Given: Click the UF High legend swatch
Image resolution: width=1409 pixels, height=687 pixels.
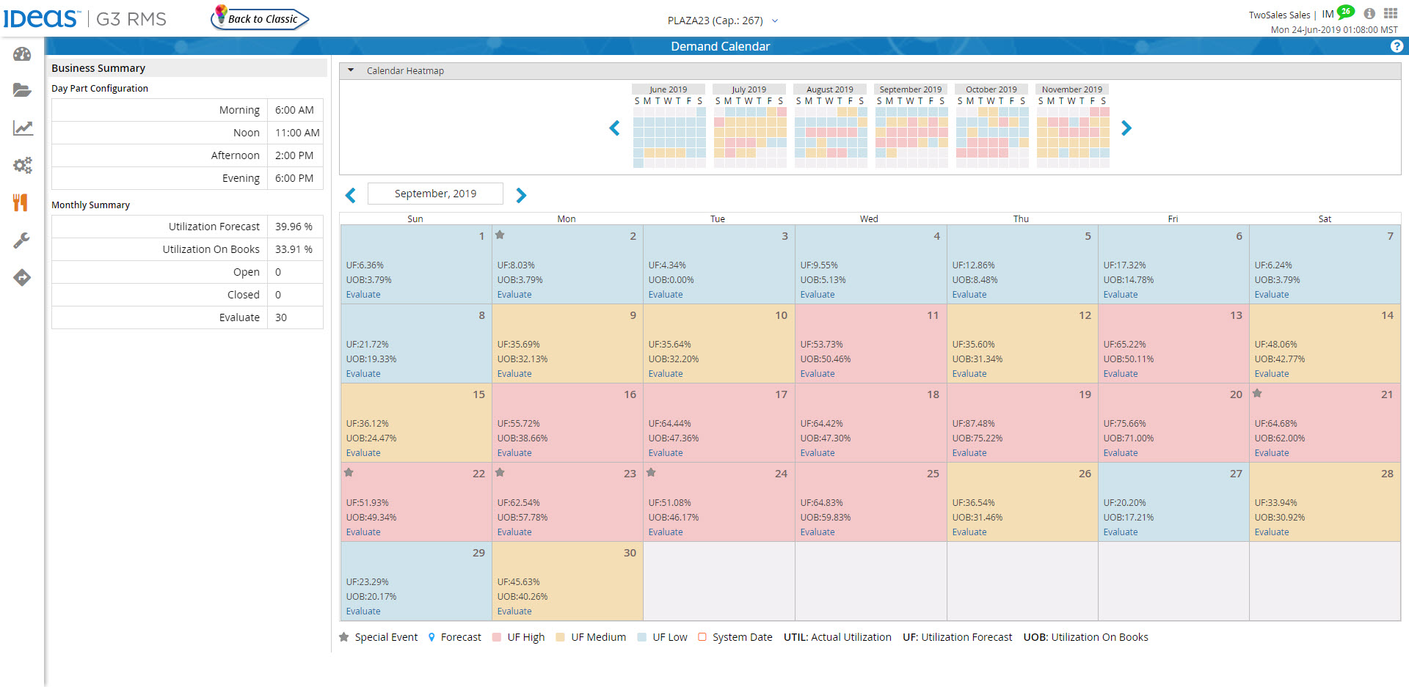Looking at the screenshot, I should coord(497,637).
